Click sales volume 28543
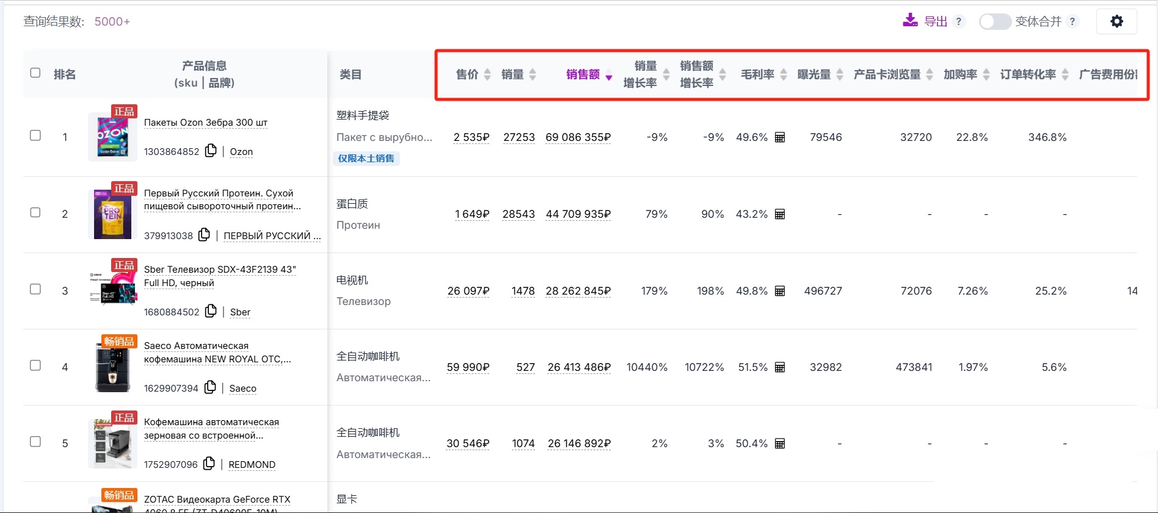 click(519, 214)
